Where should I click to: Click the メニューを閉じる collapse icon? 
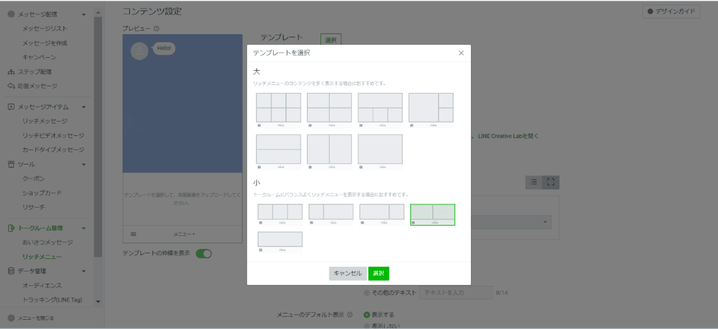(x=11, y=318)
